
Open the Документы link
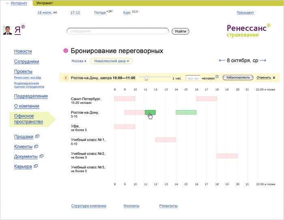tap(26, 156)
